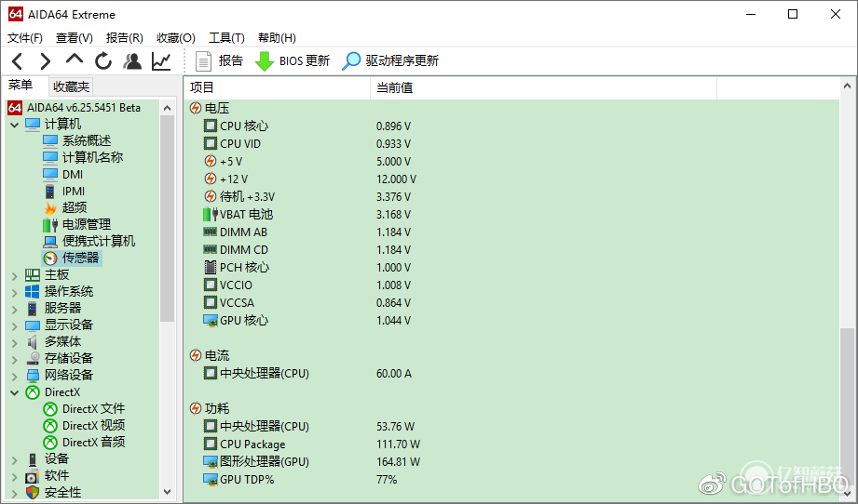858x504 pixels.
Task: Click the sensor list vertical scrollbar thumb
Action: (x=847, y=405)
